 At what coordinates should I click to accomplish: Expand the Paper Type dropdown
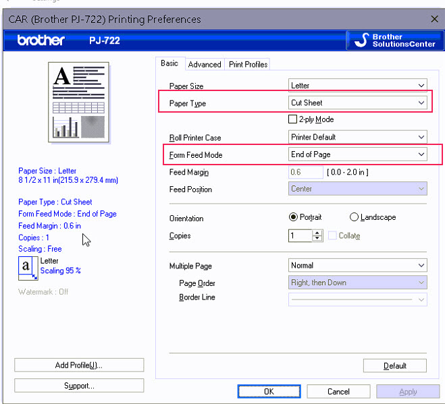coord(358,103)
